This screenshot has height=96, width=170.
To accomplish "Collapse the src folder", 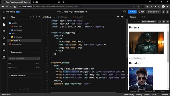I will (10, 34).
